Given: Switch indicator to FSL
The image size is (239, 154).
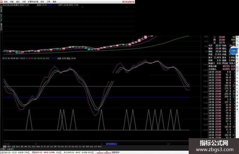Looking at the screenshot, I should pyautogui.click(x=29, y=146).
